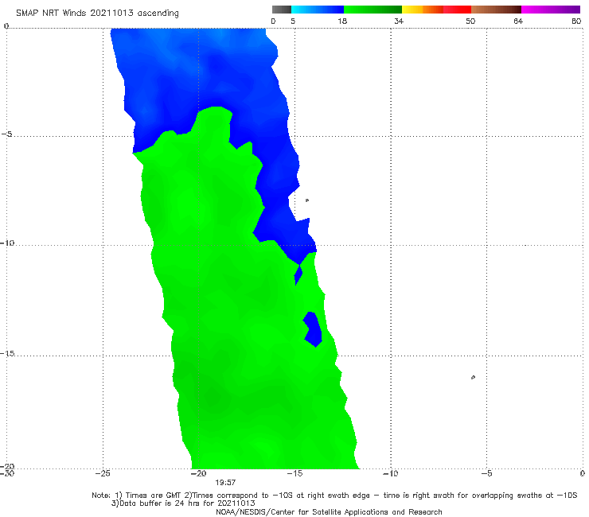
Task: Click the color bar label '34'
Action: 399,21
